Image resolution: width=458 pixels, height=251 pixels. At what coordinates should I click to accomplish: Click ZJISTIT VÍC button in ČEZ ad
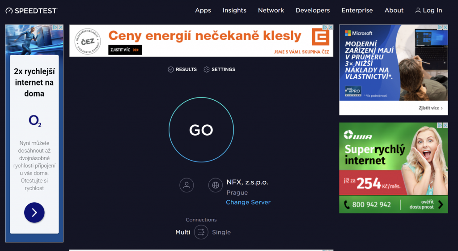click(125, 50)
